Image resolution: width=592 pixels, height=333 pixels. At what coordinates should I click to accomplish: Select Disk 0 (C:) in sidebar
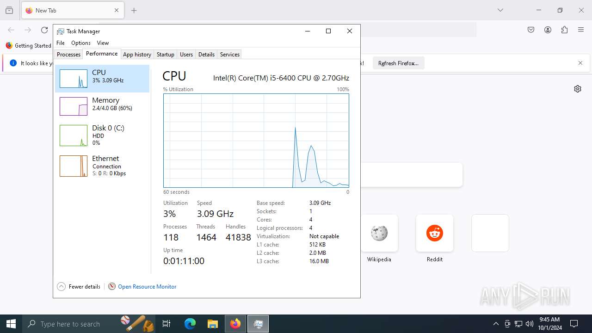pos(102,135)
